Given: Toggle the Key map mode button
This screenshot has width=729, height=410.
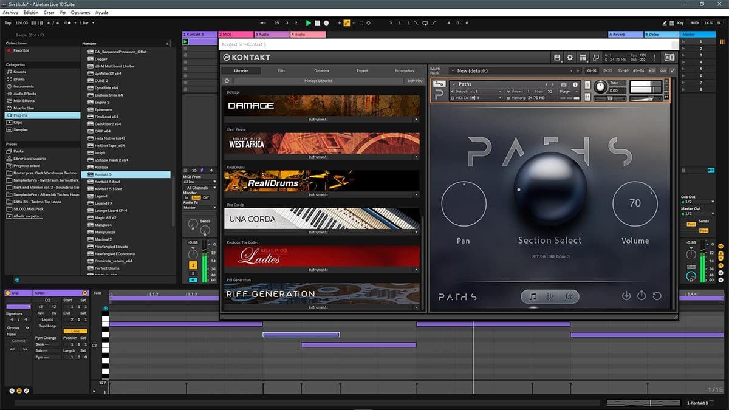Looking at the screenshot, I should [680, 23].
